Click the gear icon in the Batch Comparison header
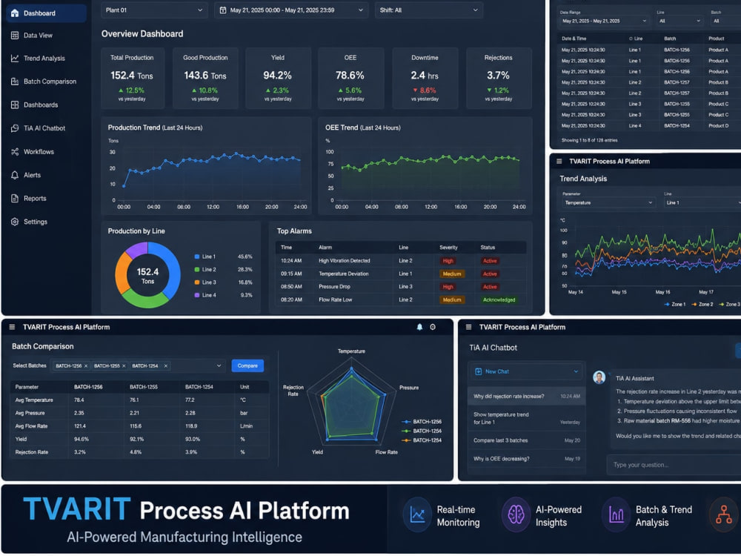Screen dimensions: 741x556 [x=433, y=327]
